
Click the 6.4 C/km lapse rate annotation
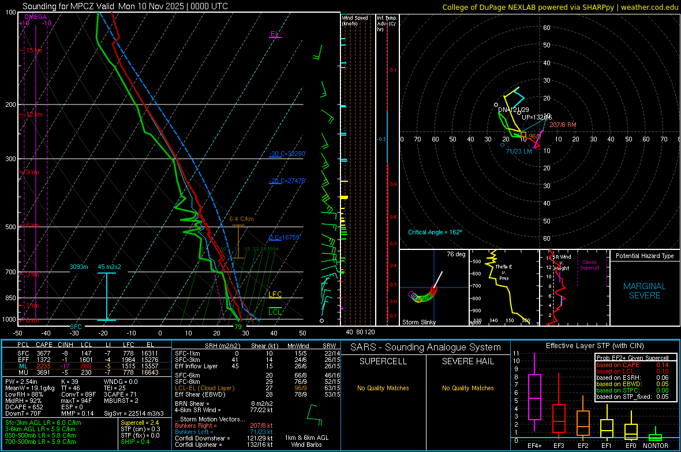pos(241,219)
